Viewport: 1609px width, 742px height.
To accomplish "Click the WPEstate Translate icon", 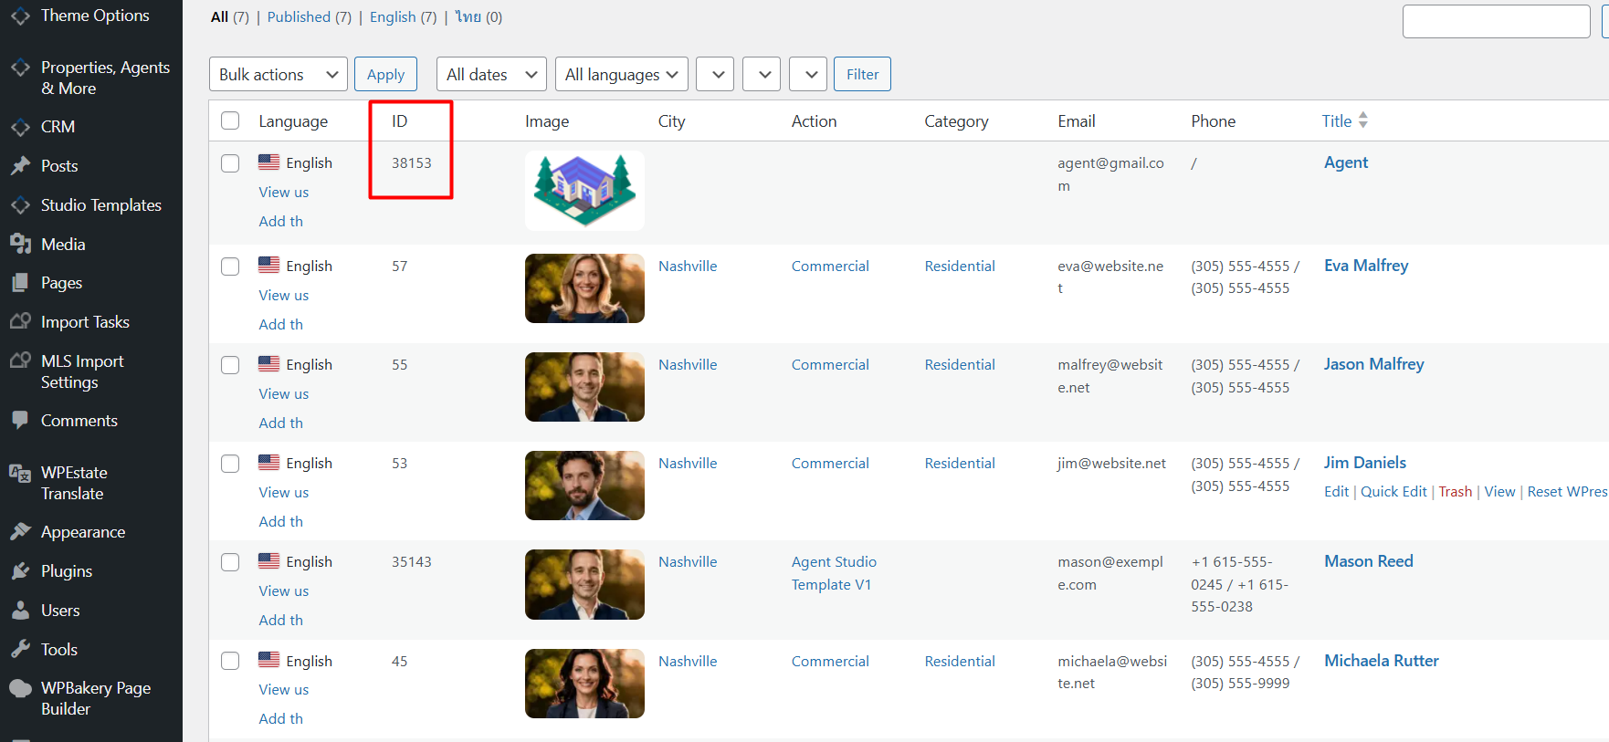I will pos(20,473).
